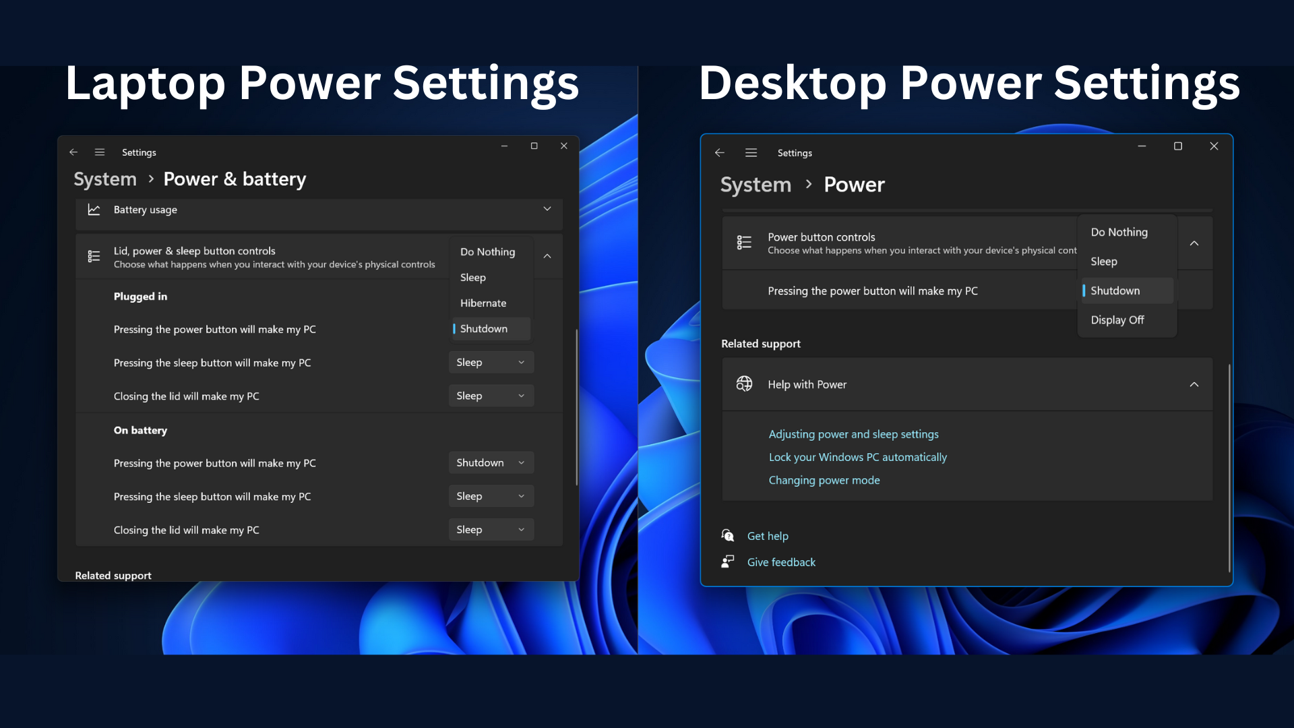The width and height of the screenshot is (1294, 728).
Task: Select Display Off from desktop power button options
Action: click(1118, 319)
